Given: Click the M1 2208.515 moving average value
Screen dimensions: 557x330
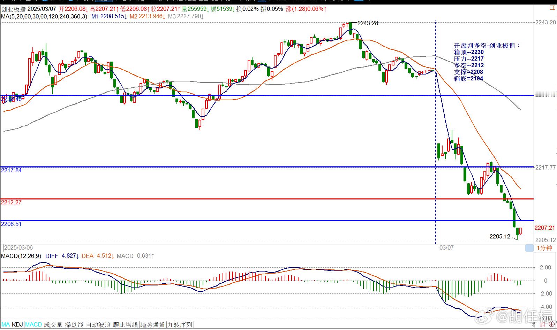Looking at the screenshot, I should click(x=108, y=16).
